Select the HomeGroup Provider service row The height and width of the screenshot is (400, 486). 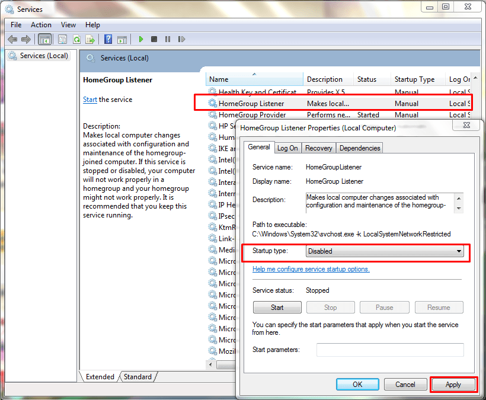(339, 115)
